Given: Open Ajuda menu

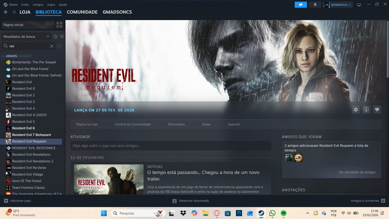Looking at the screenshot, I should click(x=63, y=5).
